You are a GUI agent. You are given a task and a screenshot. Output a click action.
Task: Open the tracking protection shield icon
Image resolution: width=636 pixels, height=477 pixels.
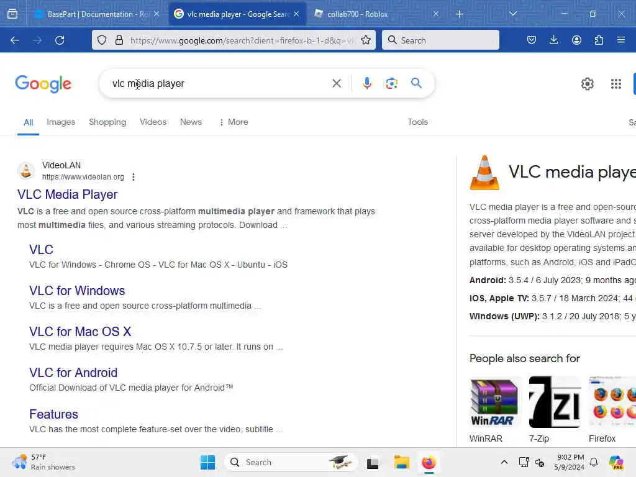[x=102, y=40]
